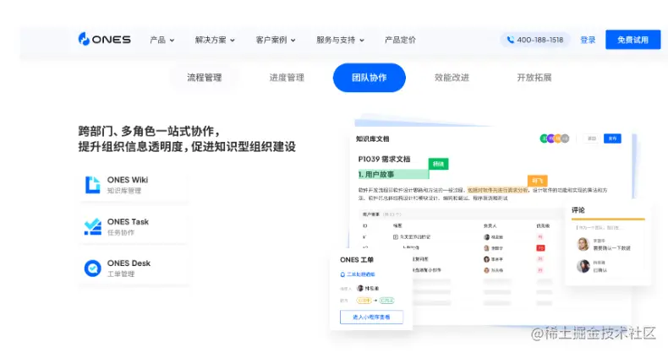Click the green collaborator tag on 用户故事

(438, 164)
